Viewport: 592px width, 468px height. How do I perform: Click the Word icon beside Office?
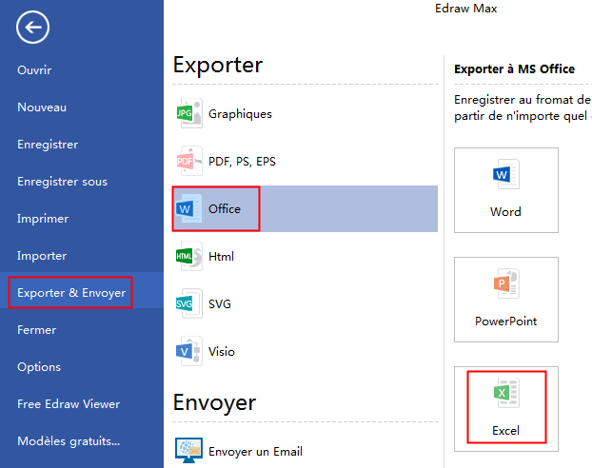pos(188,208)
